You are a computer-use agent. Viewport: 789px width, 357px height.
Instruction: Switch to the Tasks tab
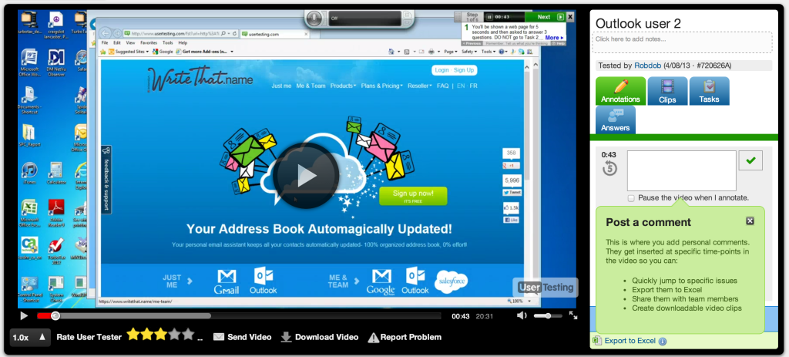coord(709,91)
